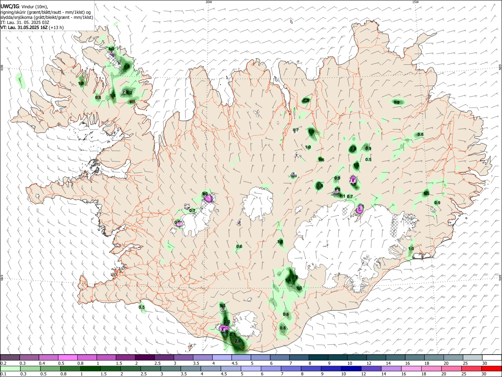
Task: Pick the bright pink 0.5 swatch, top legend row
Action: click(x=67, y=357)
